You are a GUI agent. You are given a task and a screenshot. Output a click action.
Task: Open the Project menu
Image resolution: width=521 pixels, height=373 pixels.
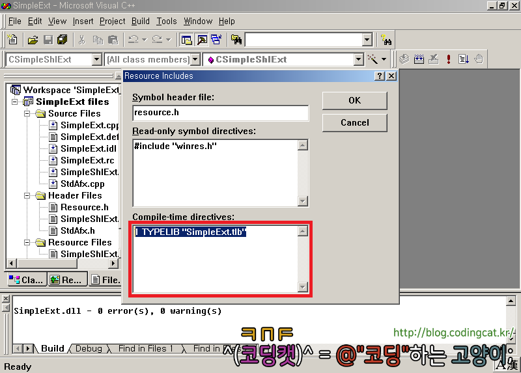coord(112,21)
